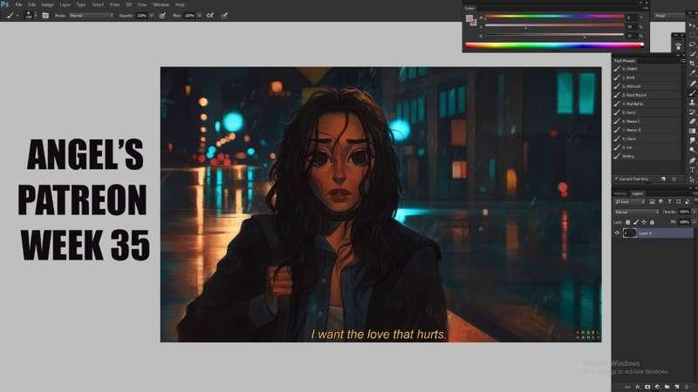
Task: Open the File menu
Action: click(x=18, y=4)
